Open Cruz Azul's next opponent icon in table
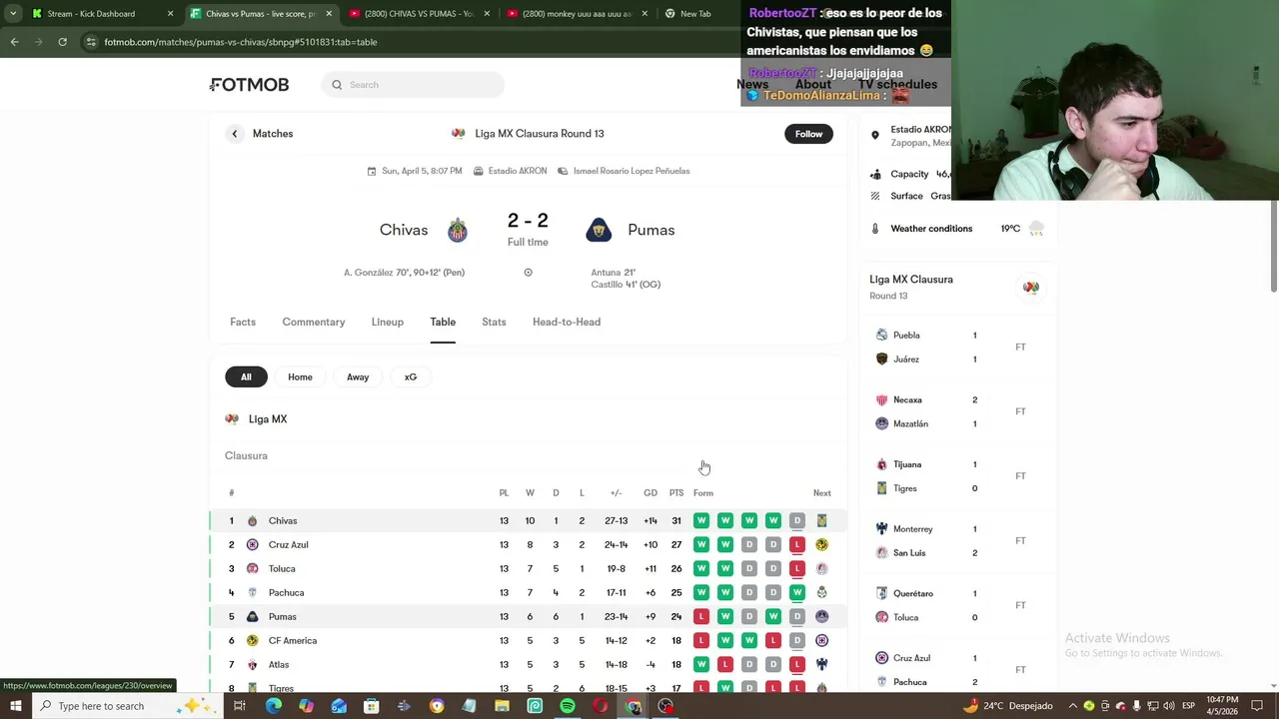The image size is (1279, 719). click(821, 544)
